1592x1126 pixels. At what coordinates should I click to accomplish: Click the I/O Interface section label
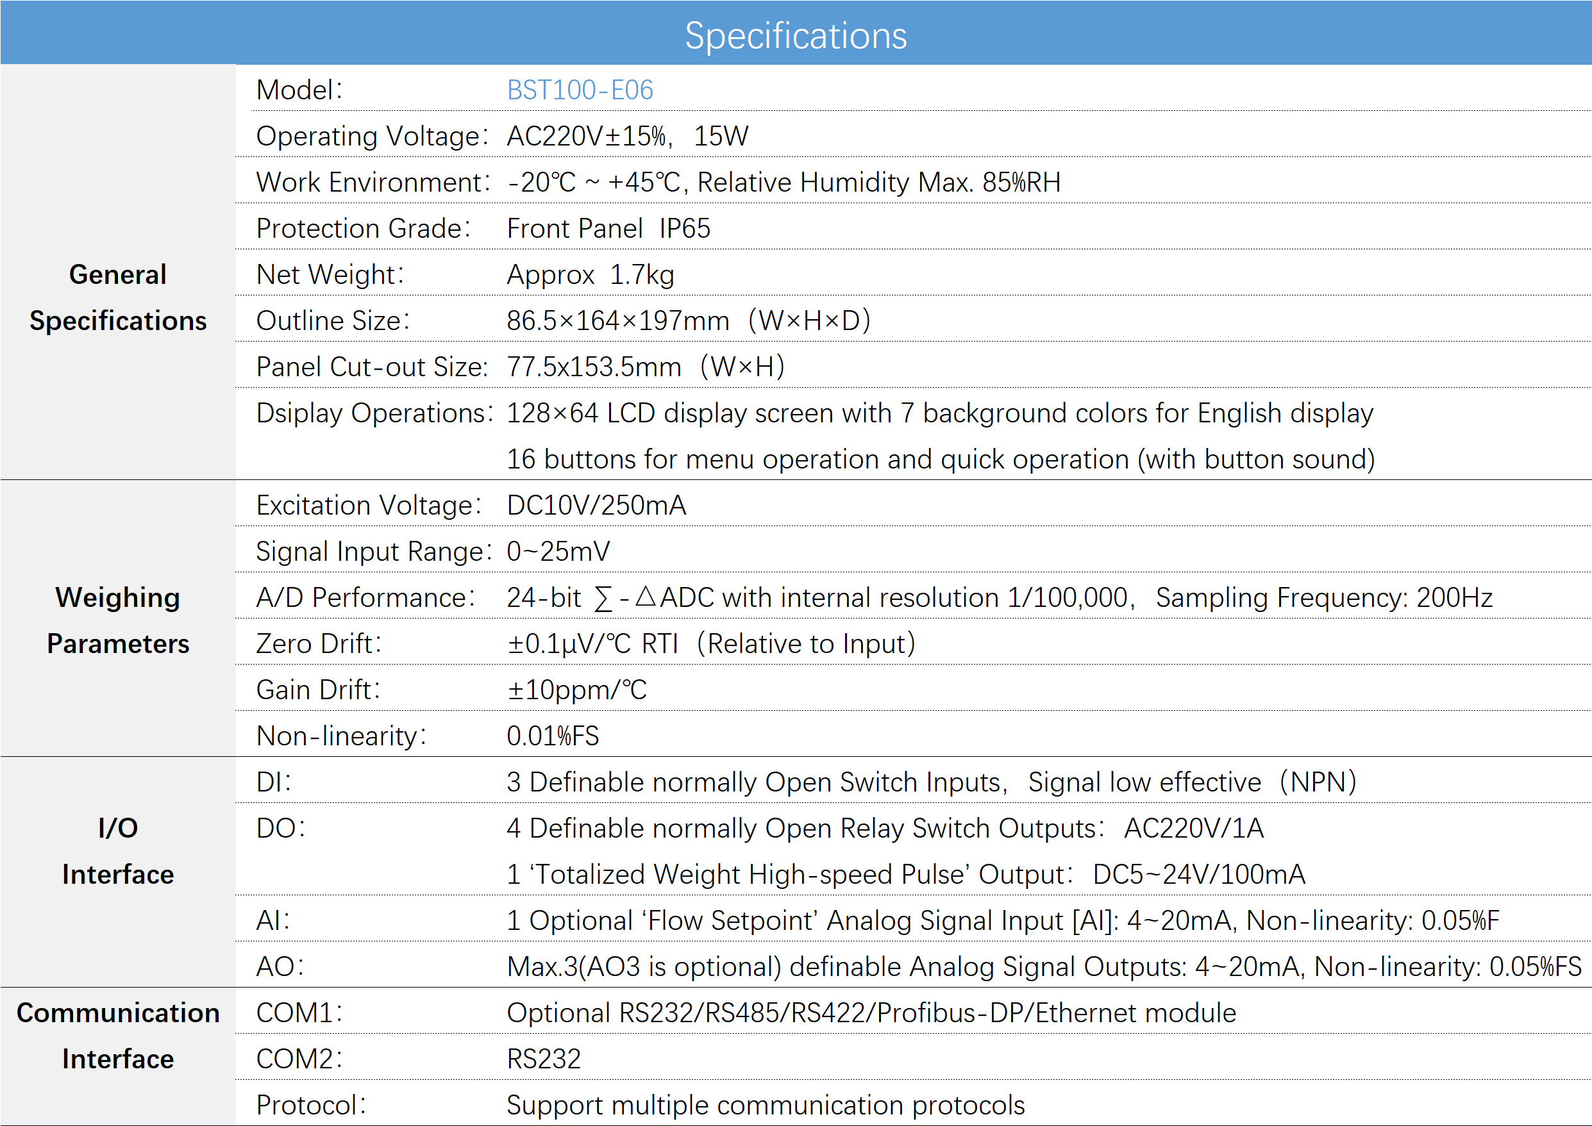point(118,850)
